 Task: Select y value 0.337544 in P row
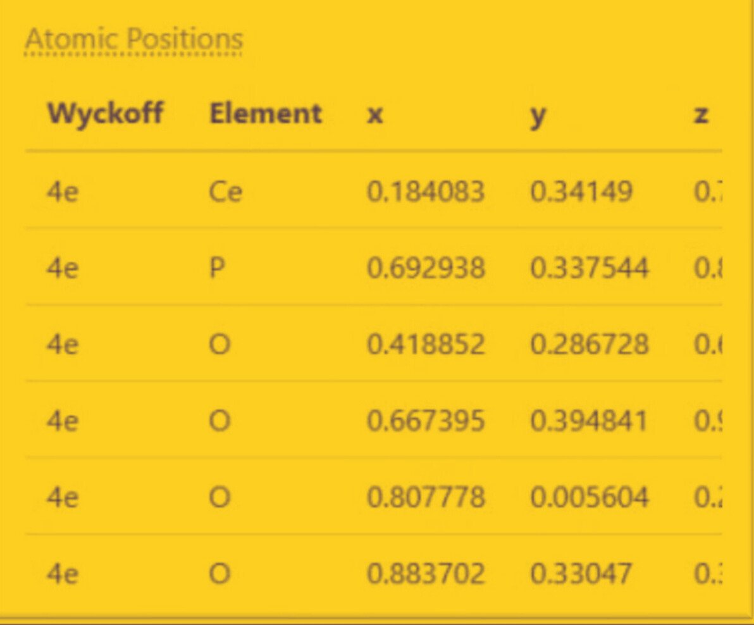point(589,268)
